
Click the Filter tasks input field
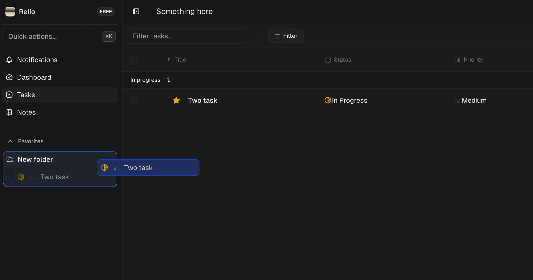187,36
